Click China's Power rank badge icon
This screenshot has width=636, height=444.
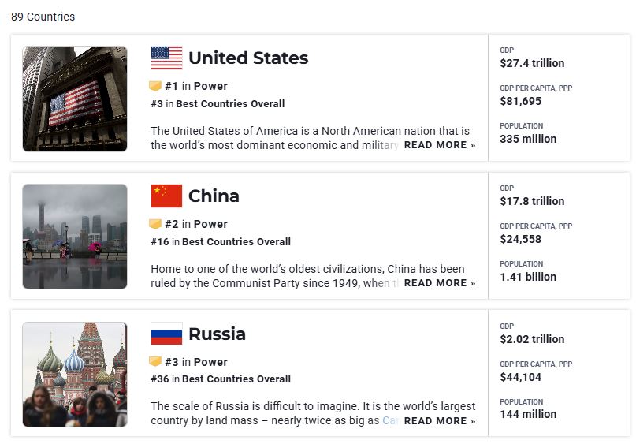(155, 224)
